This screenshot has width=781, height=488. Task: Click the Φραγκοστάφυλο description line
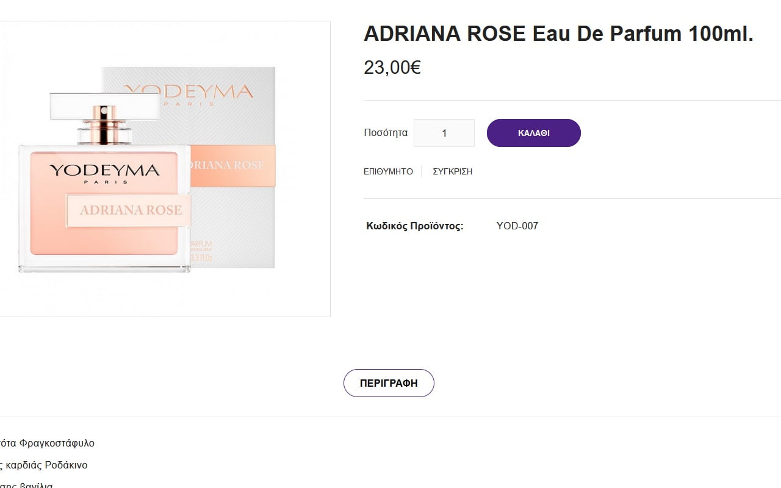coord(49,443)
